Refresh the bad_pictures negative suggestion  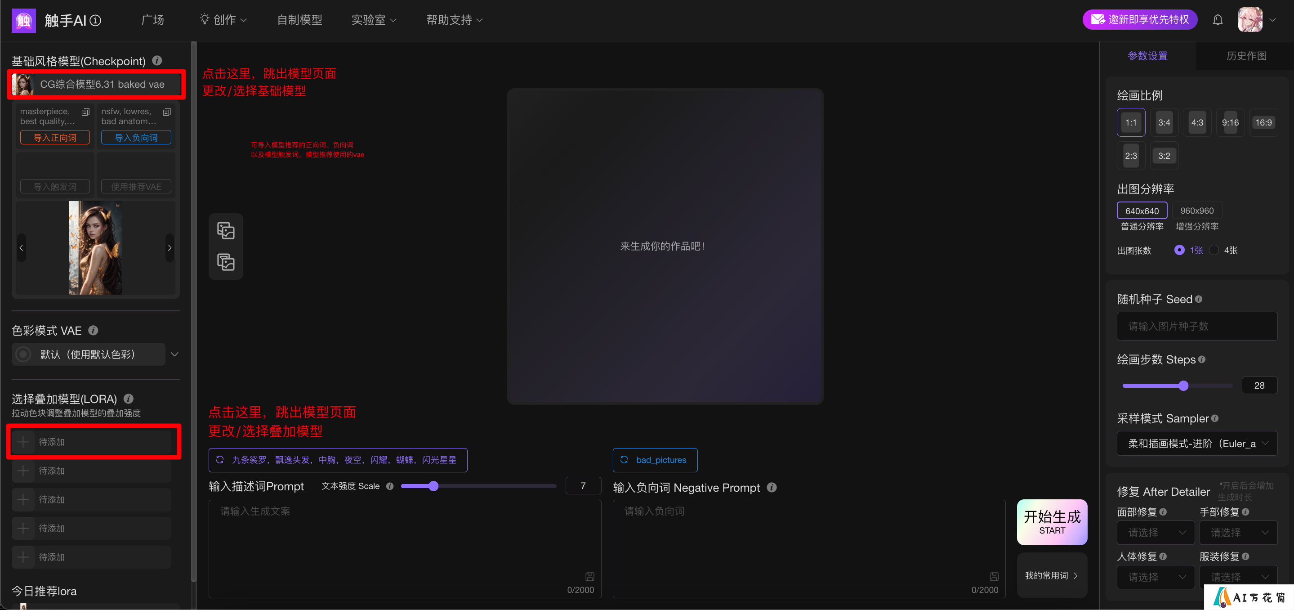(624, 460)
